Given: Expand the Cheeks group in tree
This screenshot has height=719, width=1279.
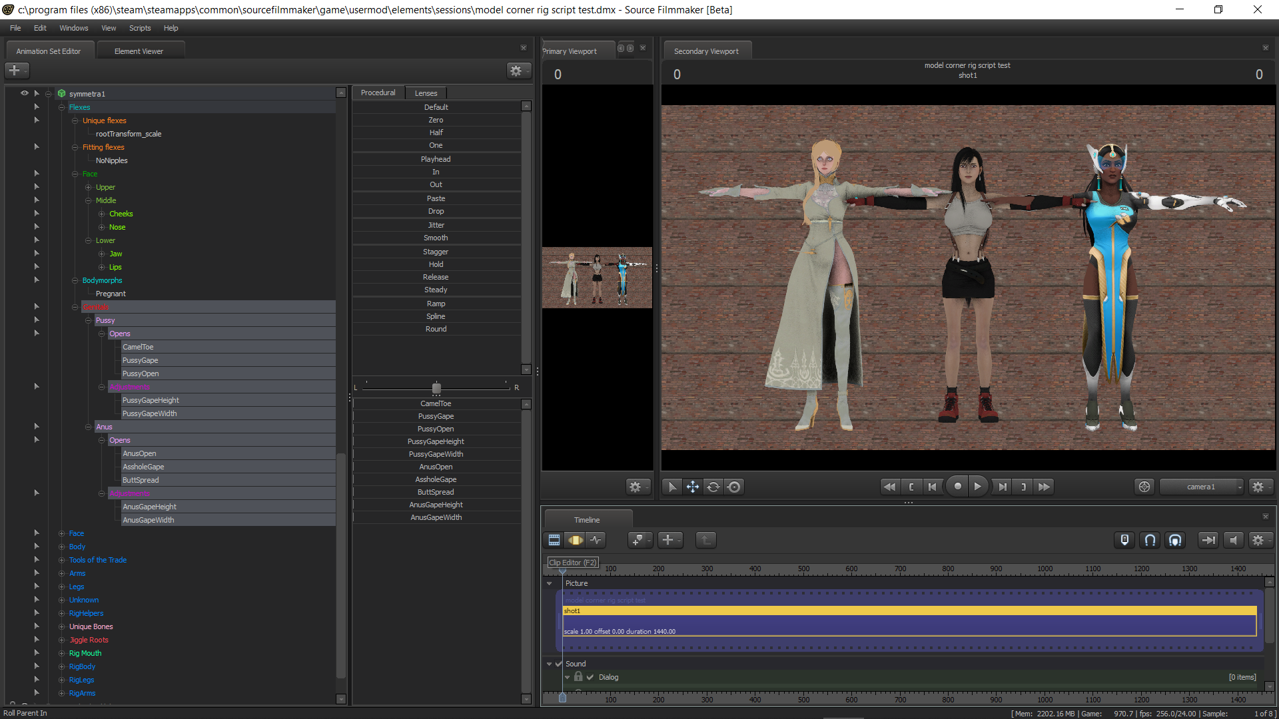Looking at the screenshot, I should click(x=102, y=214).
